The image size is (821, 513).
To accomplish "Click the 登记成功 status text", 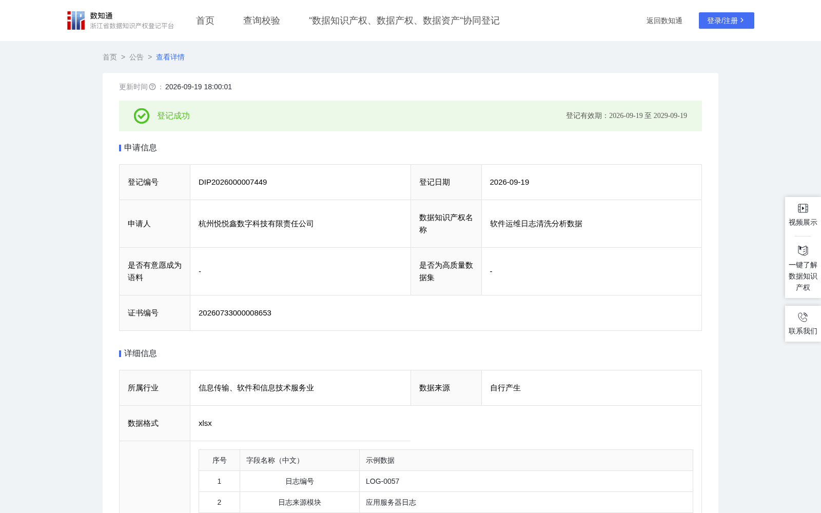I will 173,116.
